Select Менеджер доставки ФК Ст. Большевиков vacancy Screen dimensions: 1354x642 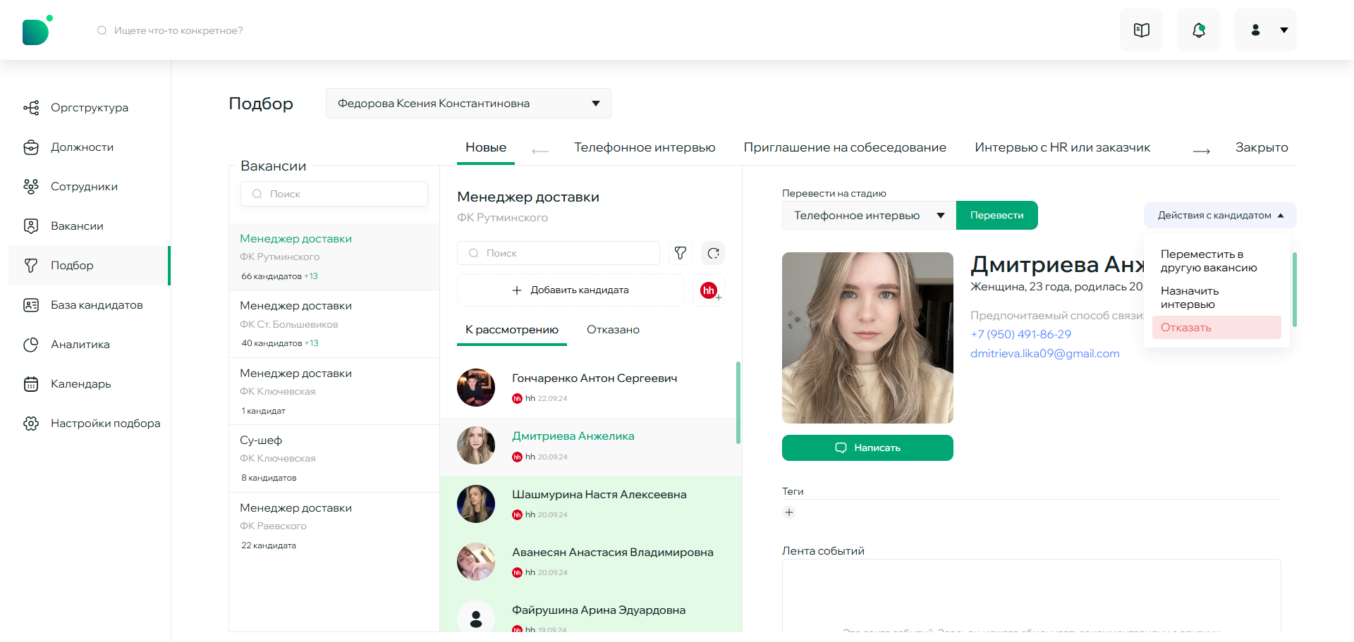click(x=334, y=324)
